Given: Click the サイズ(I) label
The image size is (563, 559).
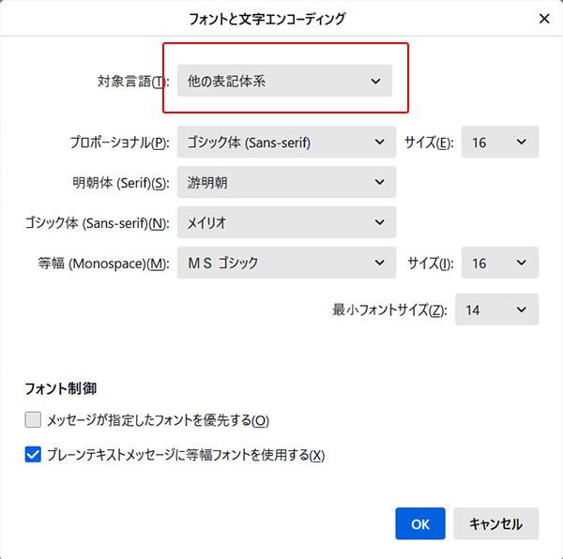Looking at the screenshot, I should (431, 264).
